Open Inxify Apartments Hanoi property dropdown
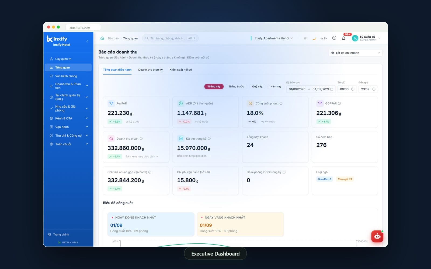The height and width of the screenshot is (269, 431). pos(273,38)
